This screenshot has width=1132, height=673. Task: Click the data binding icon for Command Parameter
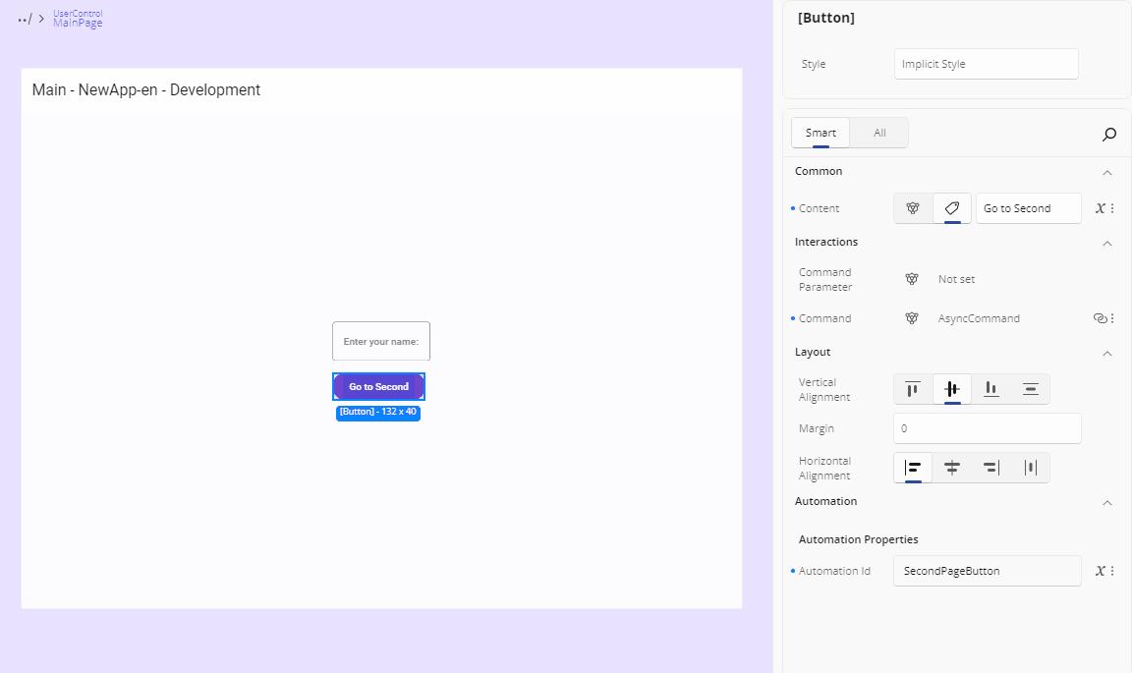[912, 279]
